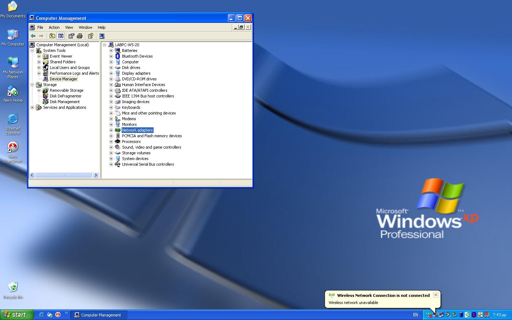The height and width of the screenshot is (320, 512).
Task: Select Shared Folders in tree
Action: point(63,62)
